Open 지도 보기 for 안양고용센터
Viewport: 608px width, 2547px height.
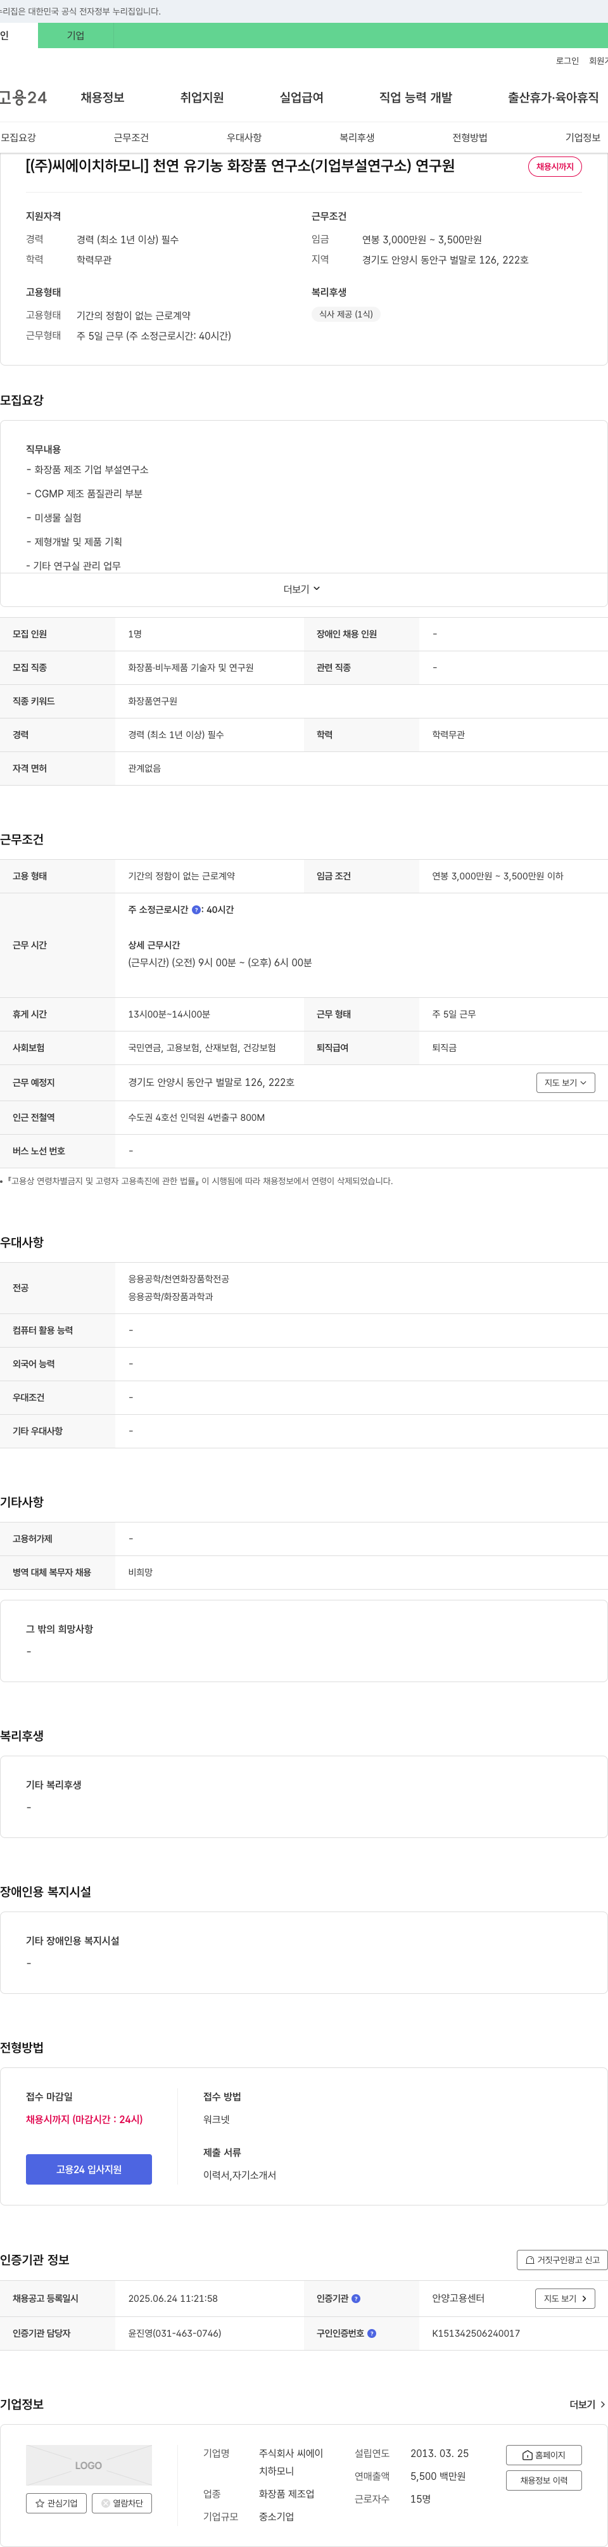click(x=566, y=2298)
